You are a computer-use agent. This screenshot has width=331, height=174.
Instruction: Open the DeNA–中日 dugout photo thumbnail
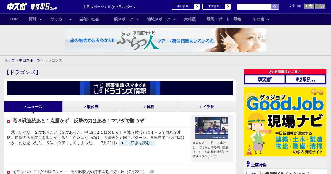click(212, 128)
